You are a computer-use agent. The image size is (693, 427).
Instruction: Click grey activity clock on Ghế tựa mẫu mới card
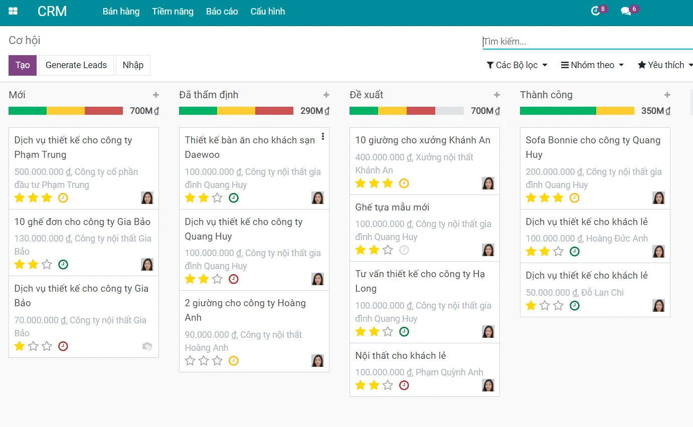[x=404, y=250]
